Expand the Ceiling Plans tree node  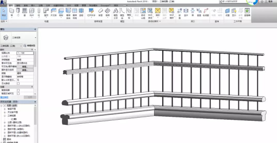[x=5, y=112]
